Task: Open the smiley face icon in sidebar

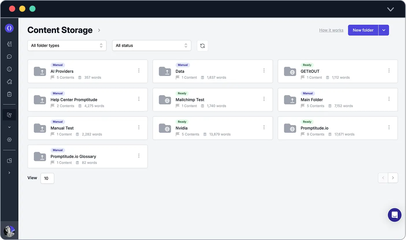Action: point(9,69)
